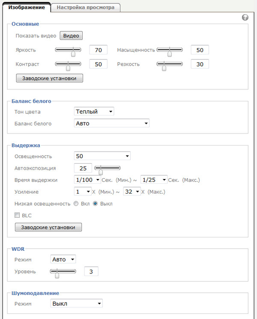257x319 pixels.
Task: Click the Яркость slider handle
Action: pyautogui.click(x=73, y=54)
